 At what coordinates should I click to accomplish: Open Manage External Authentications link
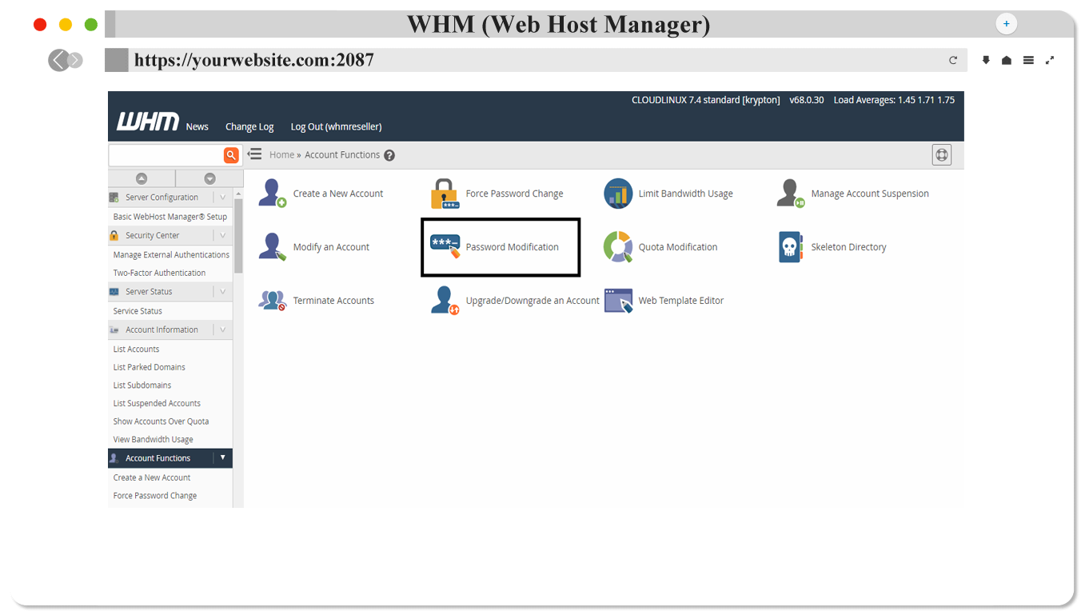[171, 254]
